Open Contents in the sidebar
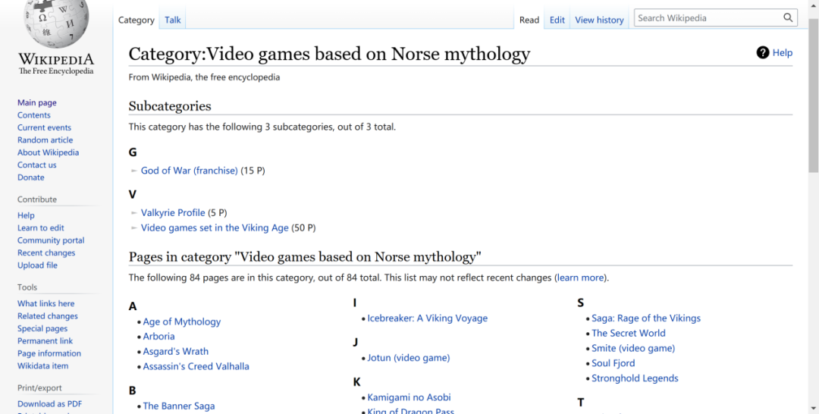The width and height of the screenshot is (819, 414). 34,115
